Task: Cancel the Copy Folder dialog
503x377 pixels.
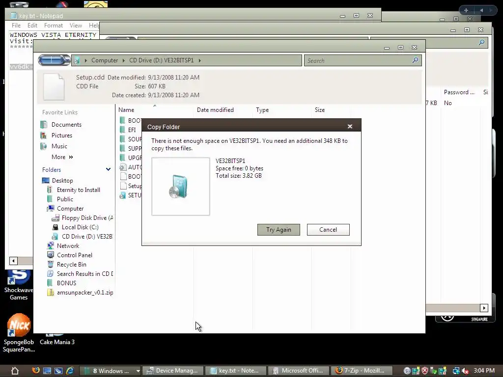Action: [x=328, y=230]
